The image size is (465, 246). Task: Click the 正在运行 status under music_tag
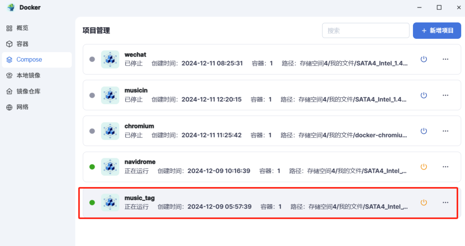136,206
